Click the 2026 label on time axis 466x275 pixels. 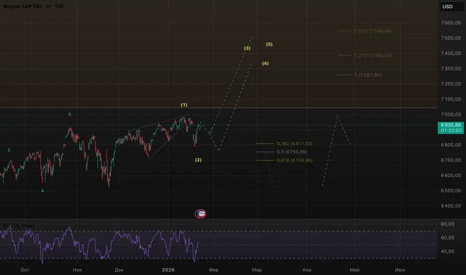click(168, 270)
